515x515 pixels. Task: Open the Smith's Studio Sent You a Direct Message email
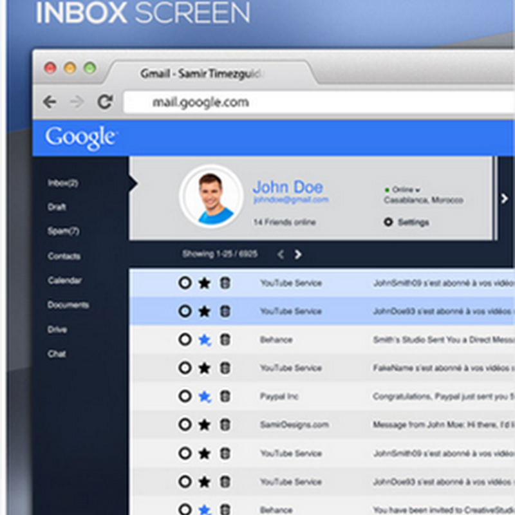tap(444, 340)
